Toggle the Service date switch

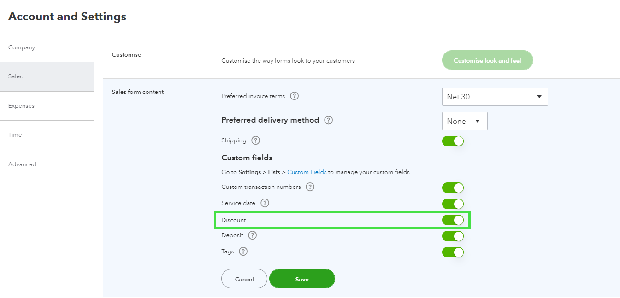[x=453, y=204]
